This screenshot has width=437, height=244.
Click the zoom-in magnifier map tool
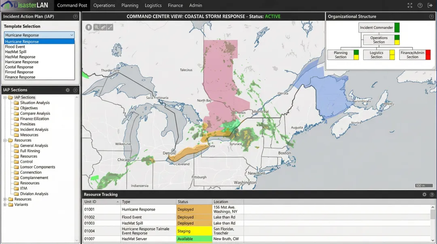(x=96, y=27)
